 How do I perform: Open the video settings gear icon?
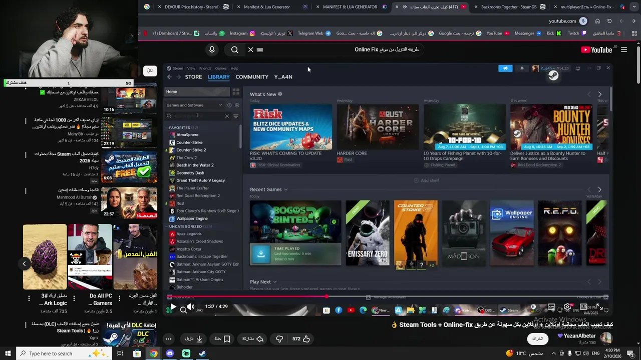point(567,307)
